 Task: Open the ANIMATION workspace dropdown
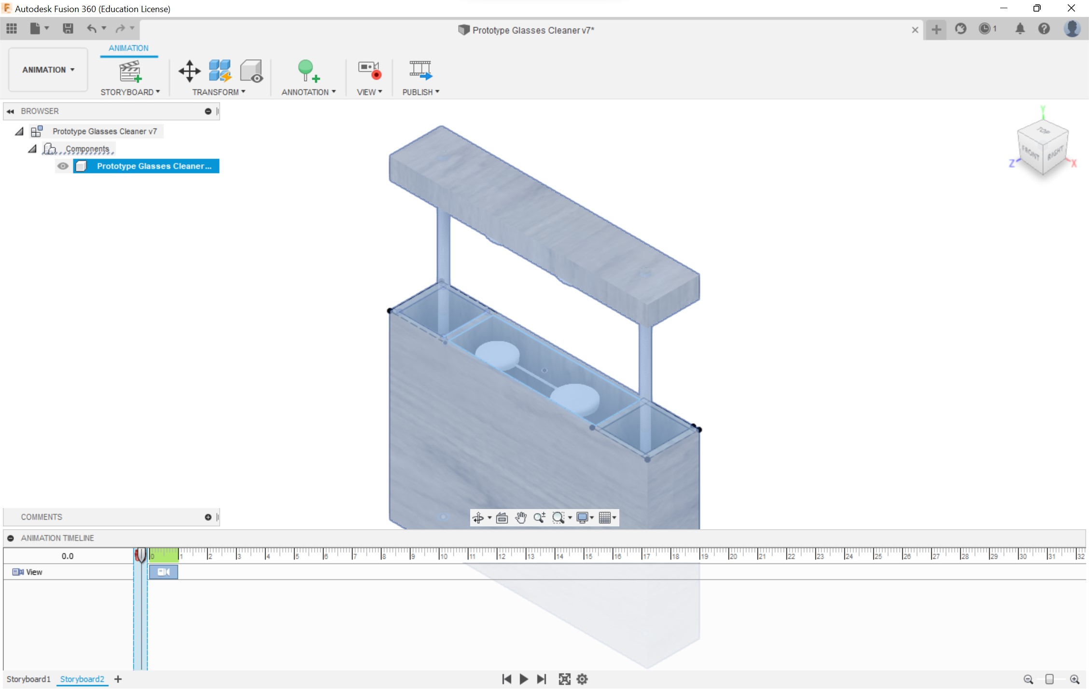(x=48, y=69)
